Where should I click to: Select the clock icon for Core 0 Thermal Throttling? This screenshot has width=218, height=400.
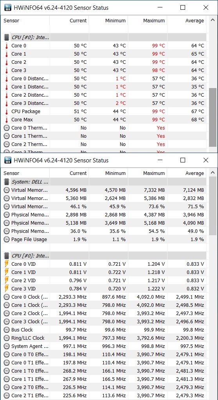tap(7, 128)
